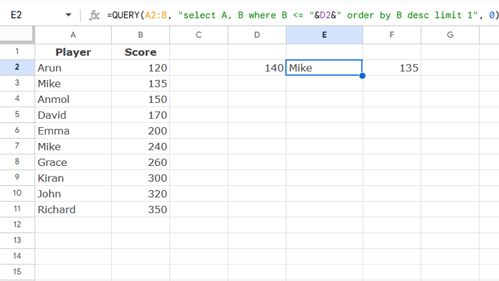Image resolution: width=499 pixels, height=281 pixels.
Task: Click the cell containing Emma
Action: point(73,131)
